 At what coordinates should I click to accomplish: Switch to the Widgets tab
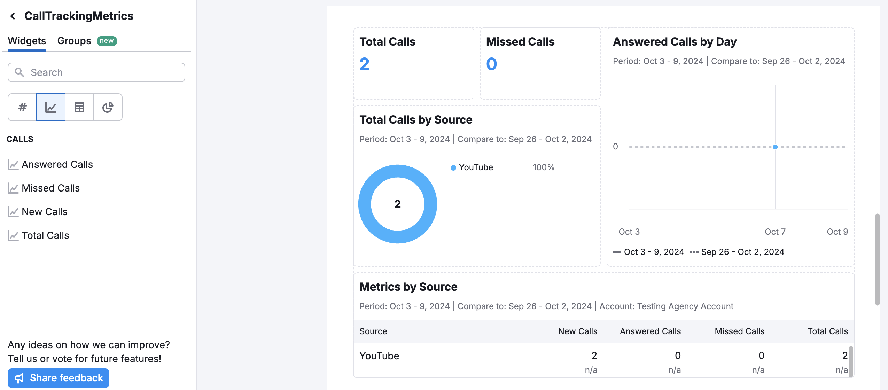(x=26, y=41)
